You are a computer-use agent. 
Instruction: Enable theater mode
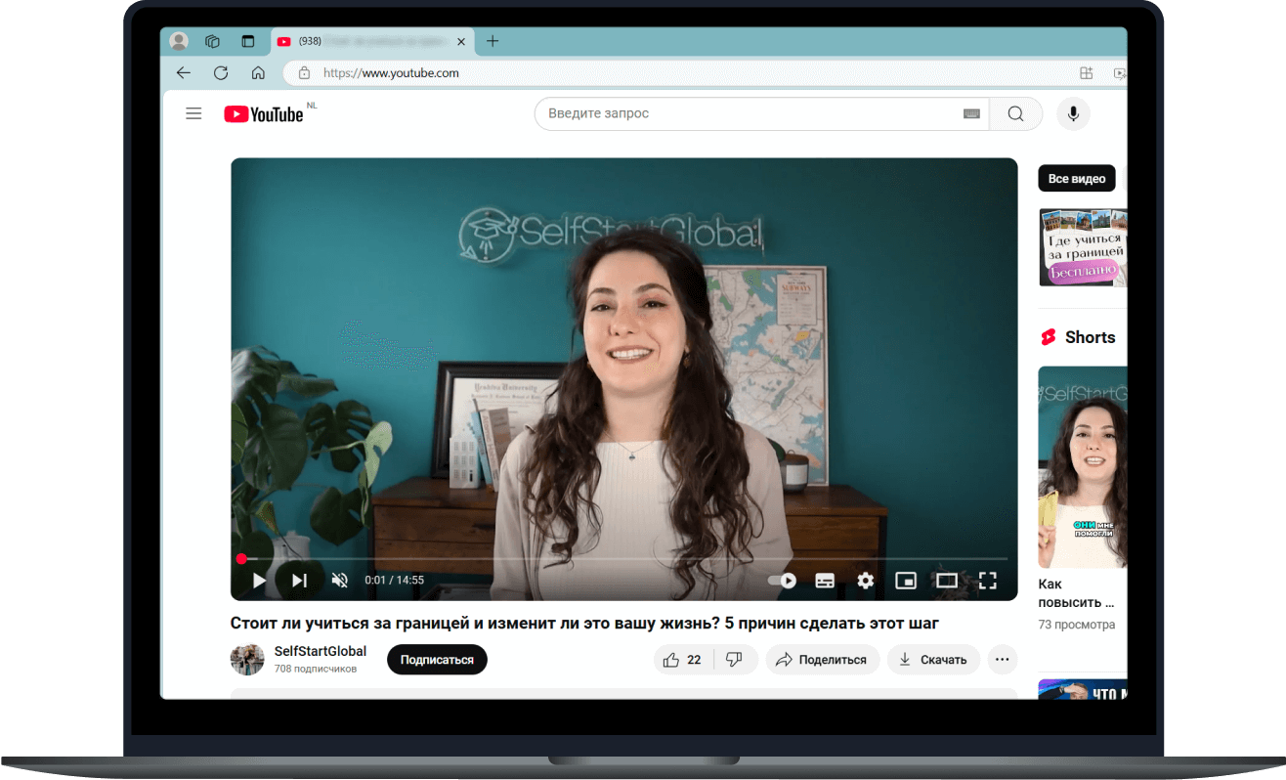[x=947, y=581]
